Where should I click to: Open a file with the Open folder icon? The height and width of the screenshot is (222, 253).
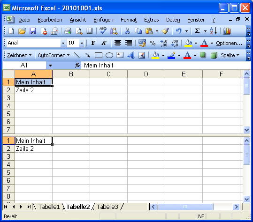click(x=22, y=31)
